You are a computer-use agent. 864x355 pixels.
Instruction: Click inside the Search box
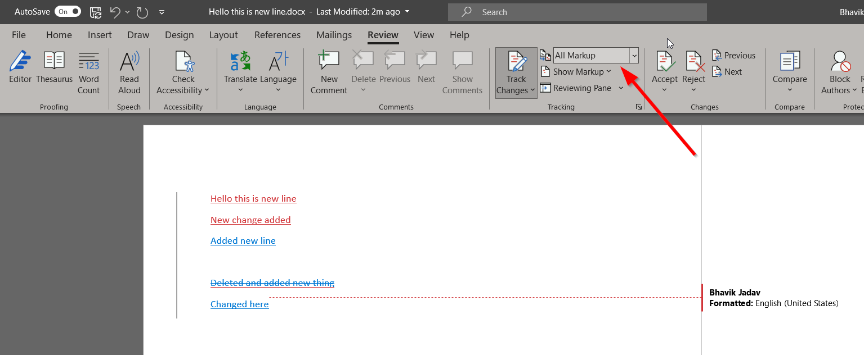point(577,11)
